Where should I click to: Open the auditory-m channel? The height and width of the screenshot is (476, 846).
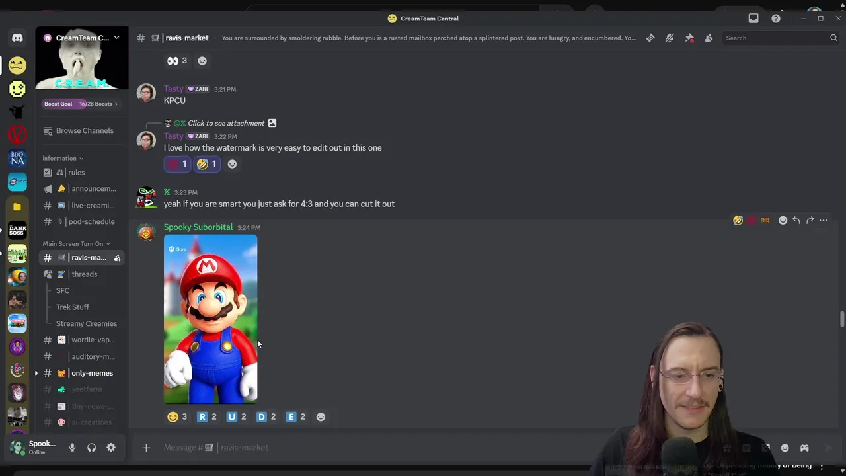pyautogui.click(x=82, y=356)
